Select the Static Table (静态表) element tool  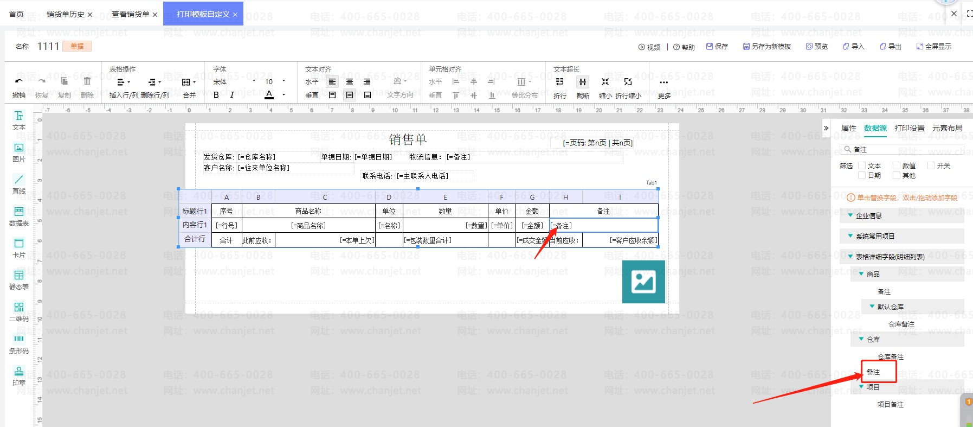coord(19,280)
